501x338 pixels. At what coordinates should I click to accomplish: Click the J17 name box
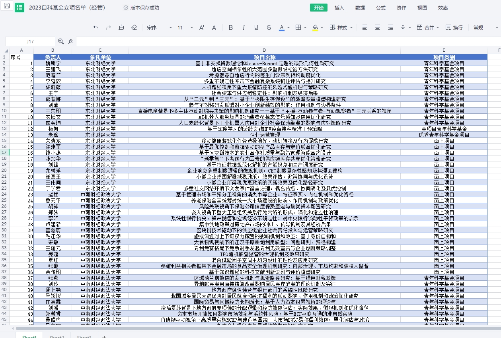30,41
